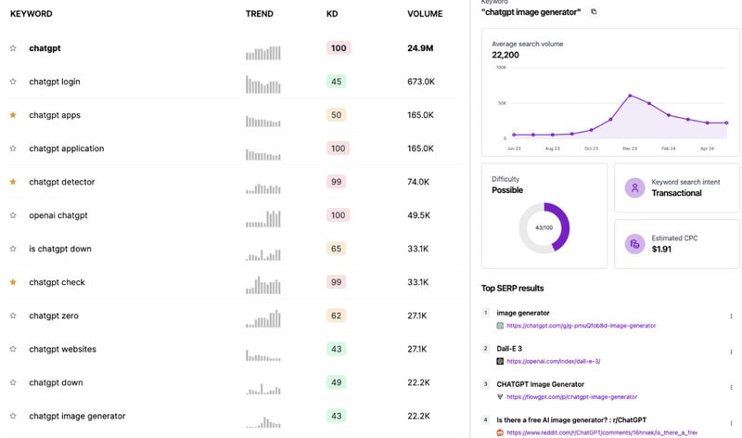Sort the table by the KD column

[x=332, y=14]
